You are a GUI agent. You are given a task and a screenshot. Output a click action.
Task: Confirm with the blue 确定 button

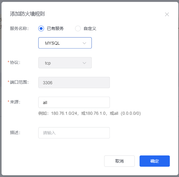pos(154,161)
